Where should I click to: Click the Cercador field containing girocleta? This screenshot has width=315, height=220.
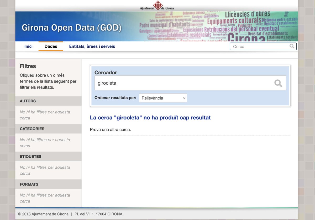coord(190,83)
